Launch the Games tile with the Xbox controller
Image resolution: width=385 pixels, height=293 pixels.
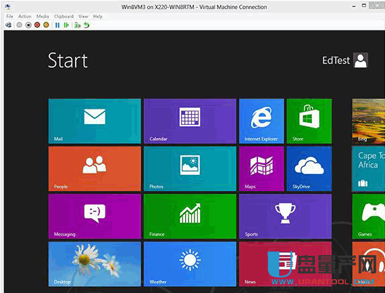368,217
